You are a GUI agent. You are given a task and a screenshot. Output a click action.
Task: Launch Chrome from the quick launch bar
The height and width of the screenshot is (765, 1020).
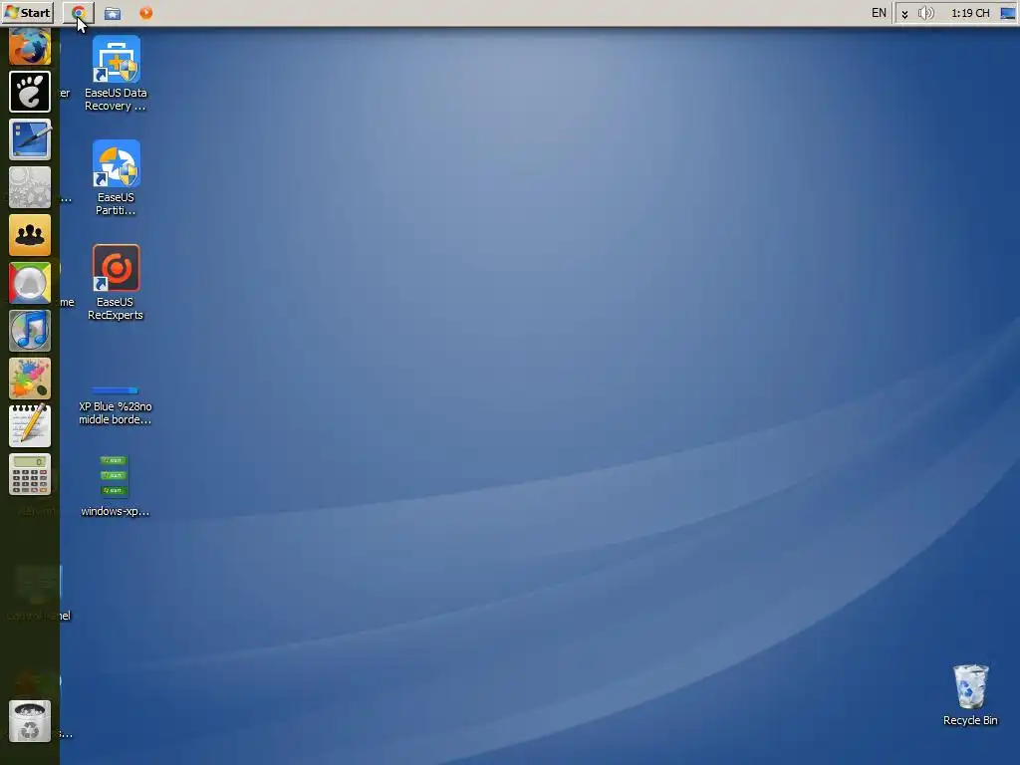click(79, 13)
